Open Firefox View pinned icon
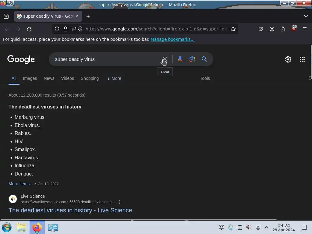Viewport: 312px width, 234px height. [6, 16]
